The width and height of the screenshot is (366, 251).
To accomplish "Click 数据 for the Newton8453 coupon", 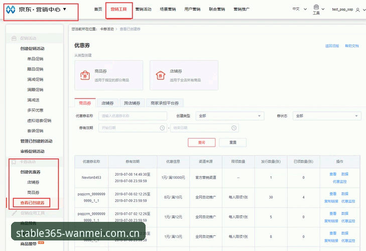I will pyautogui.click(x=345, y=174).
